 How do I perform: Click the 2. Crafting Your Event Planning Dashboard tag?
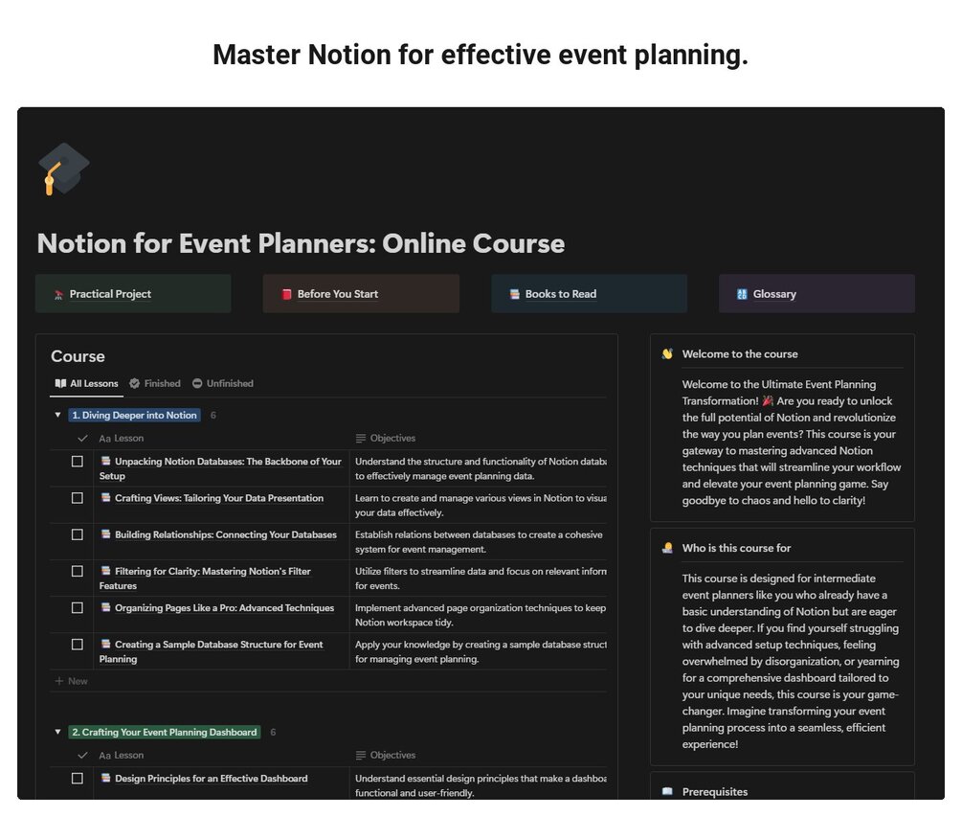tap(165, 733)
